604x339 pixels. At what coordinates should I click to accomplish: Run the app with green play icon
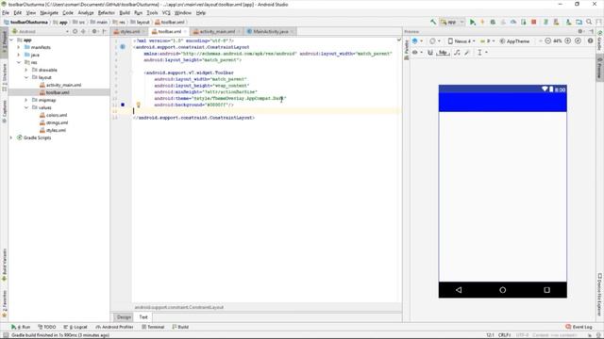click(x=472, y=23)
